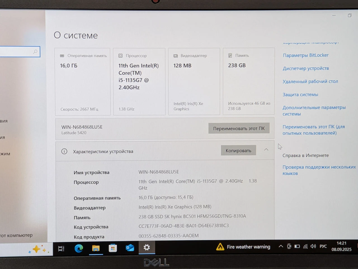This screenshot has height=269, width=358.
Task: Open the Wi-Fi network tray icon
Action: tap(305, 246)
